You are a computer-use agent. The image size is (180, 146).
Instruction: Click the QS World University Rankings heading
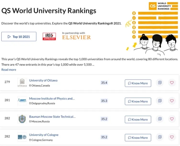click(49, 11)
